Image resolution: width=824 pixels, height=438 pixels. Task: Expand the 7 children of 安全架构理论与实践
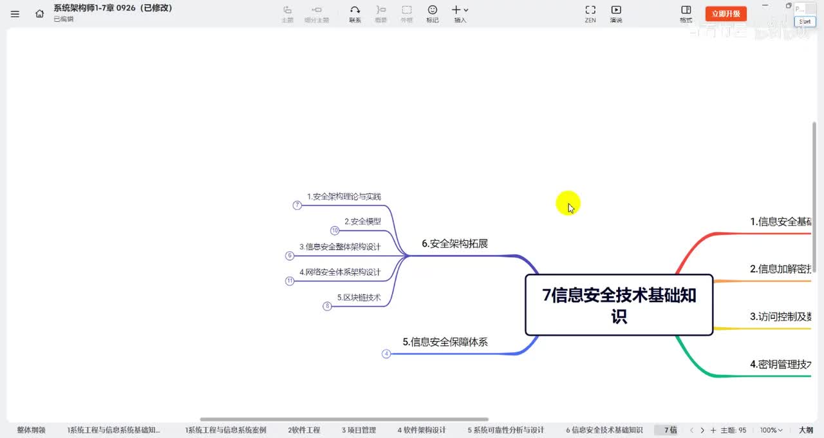(x=297, y=205)
